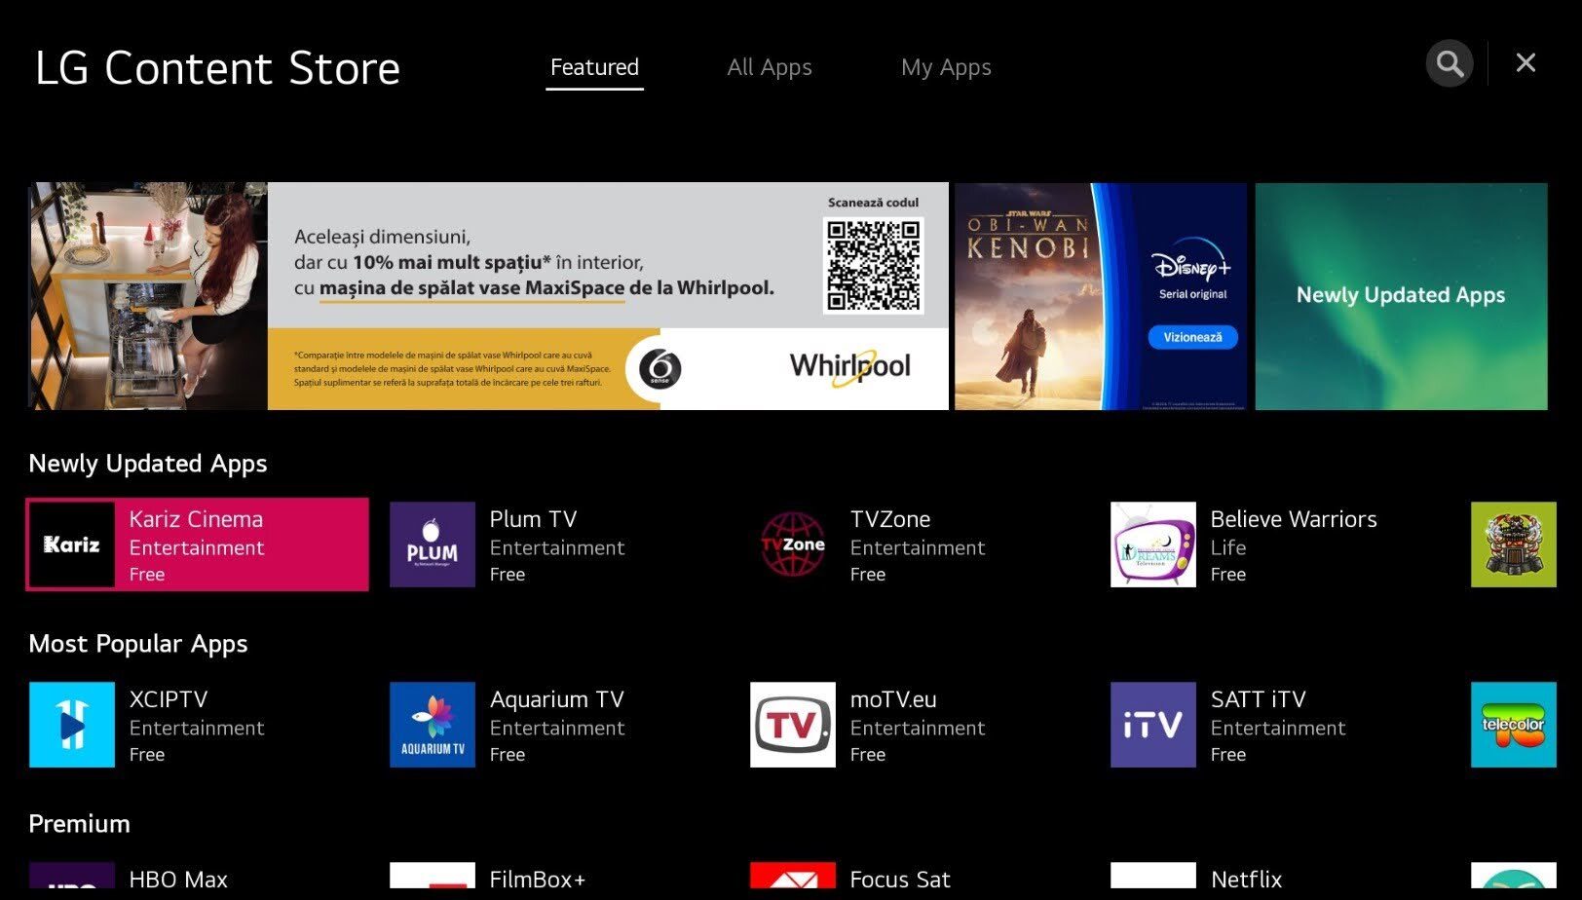
Task: Select the Plum TV app icon
Action: (432, 544)
